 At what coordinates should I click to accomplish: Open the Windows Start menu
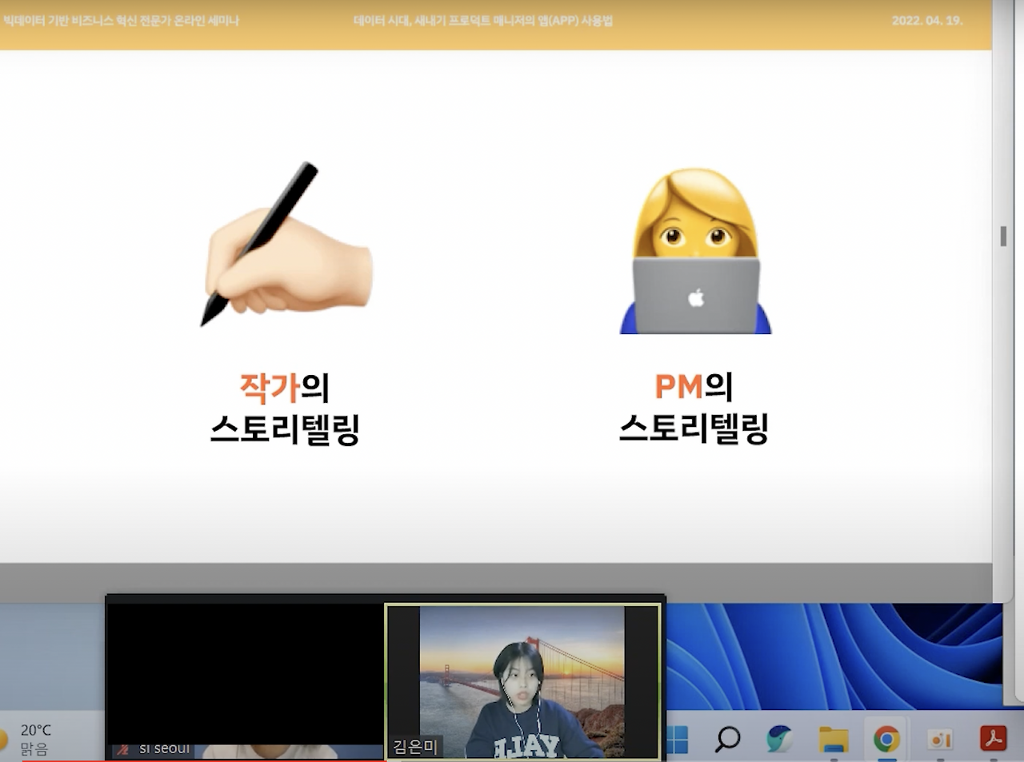click(679, 739)
